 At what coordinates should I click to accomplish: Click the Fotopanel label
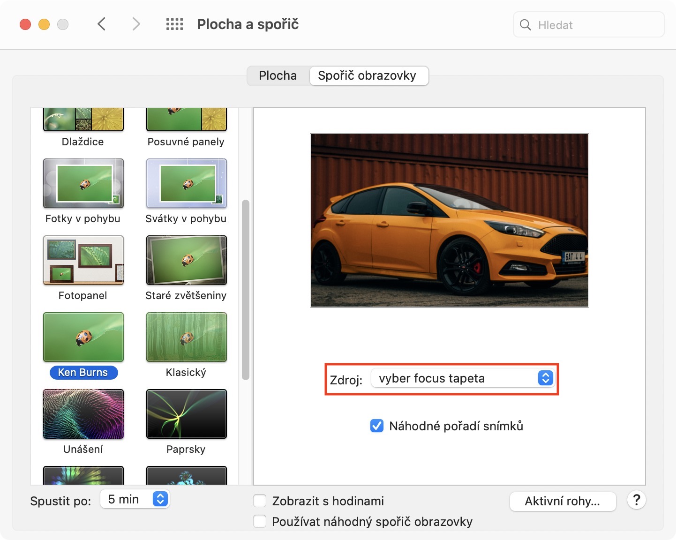pos(83,295)
